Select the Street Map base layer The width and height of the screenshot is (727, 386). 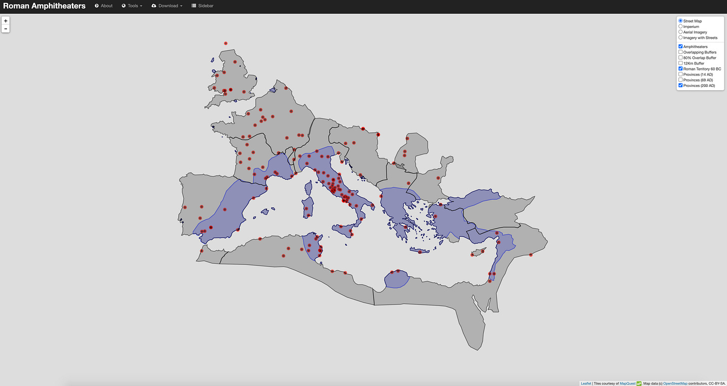pos(681,21)
